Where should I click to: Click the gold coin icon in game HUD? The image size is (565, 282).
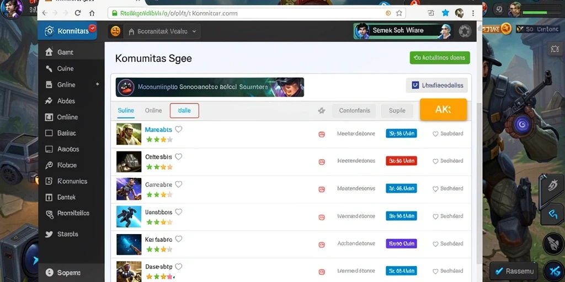tap(506, 28)
